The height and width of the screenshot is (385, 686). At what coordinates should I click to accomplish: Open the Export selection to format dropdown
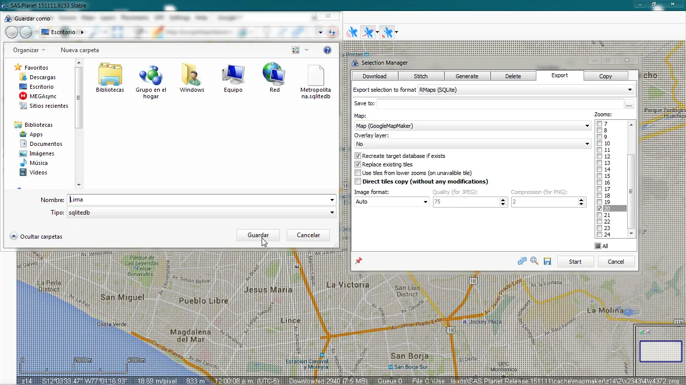[x=526, y=90]
